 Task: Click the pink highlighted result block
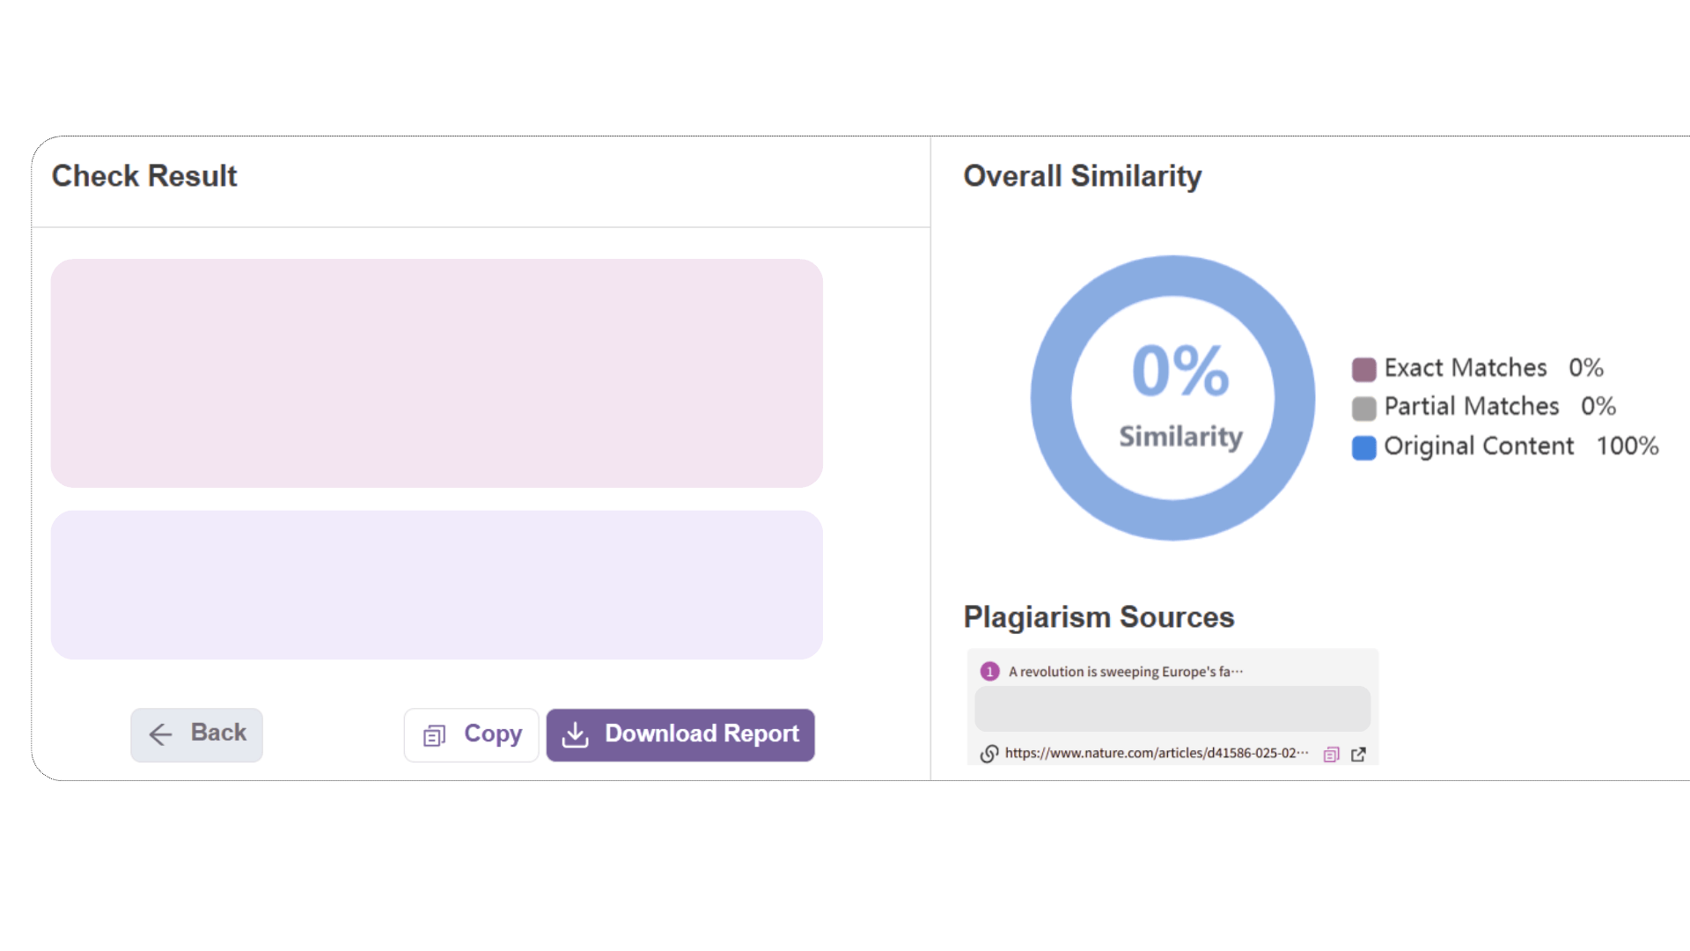[x=437, y=373]
